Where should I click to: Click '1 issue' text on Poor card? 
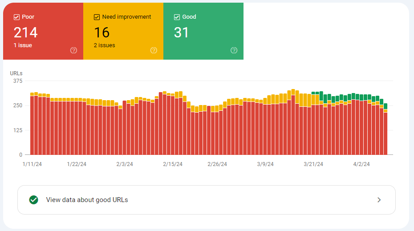(x=23, y=45)
